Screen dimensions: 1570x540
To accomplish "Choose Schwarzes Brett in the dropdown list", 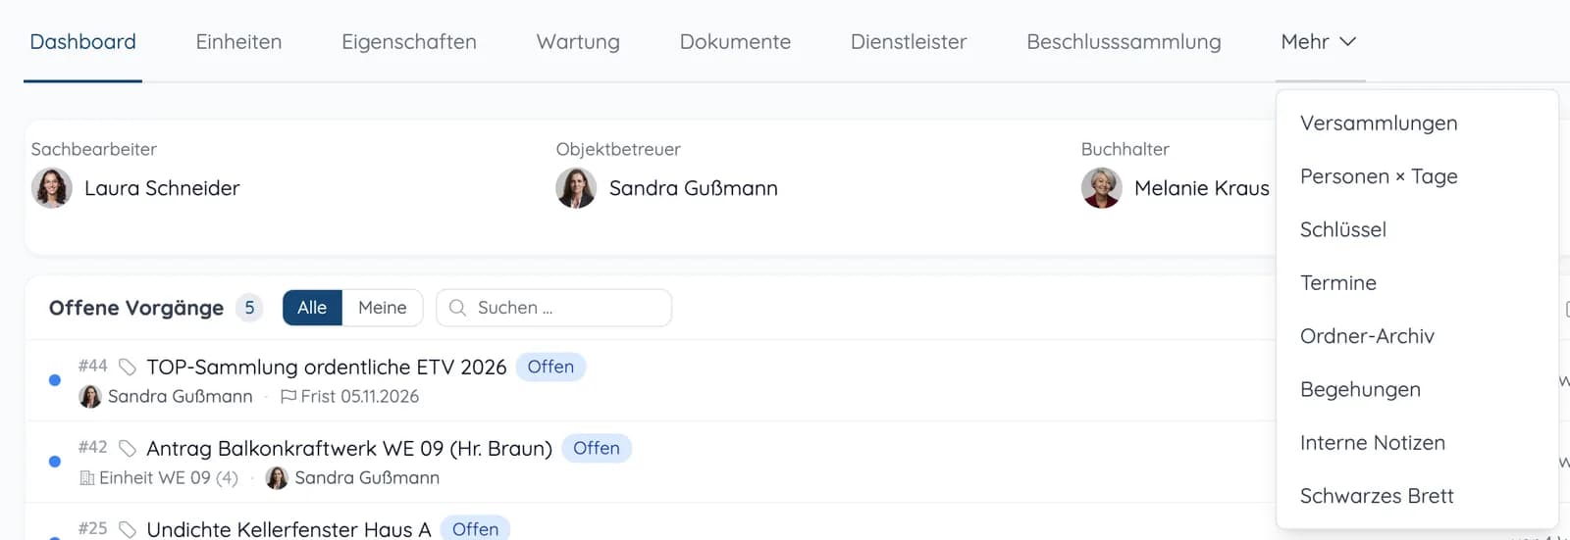I will 1377,496.
